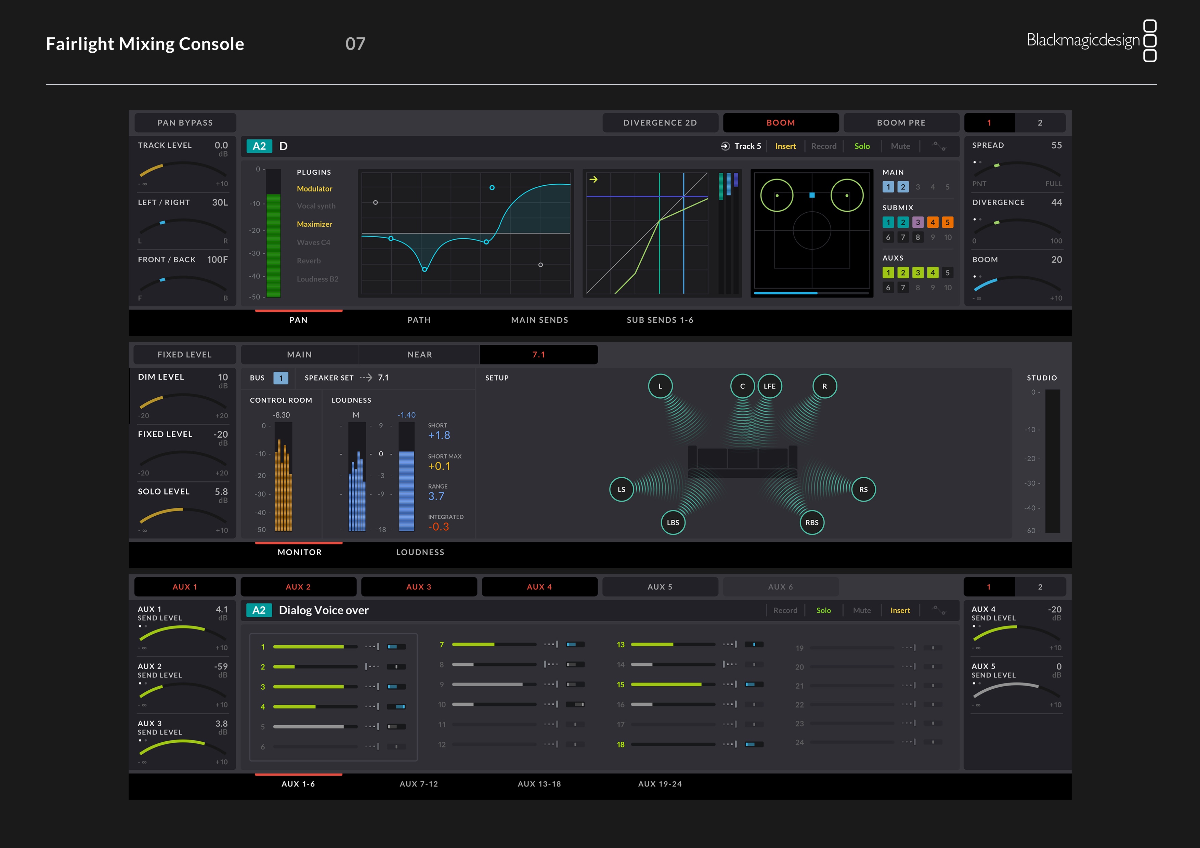Enable Record on Track 5

point(824,146)
